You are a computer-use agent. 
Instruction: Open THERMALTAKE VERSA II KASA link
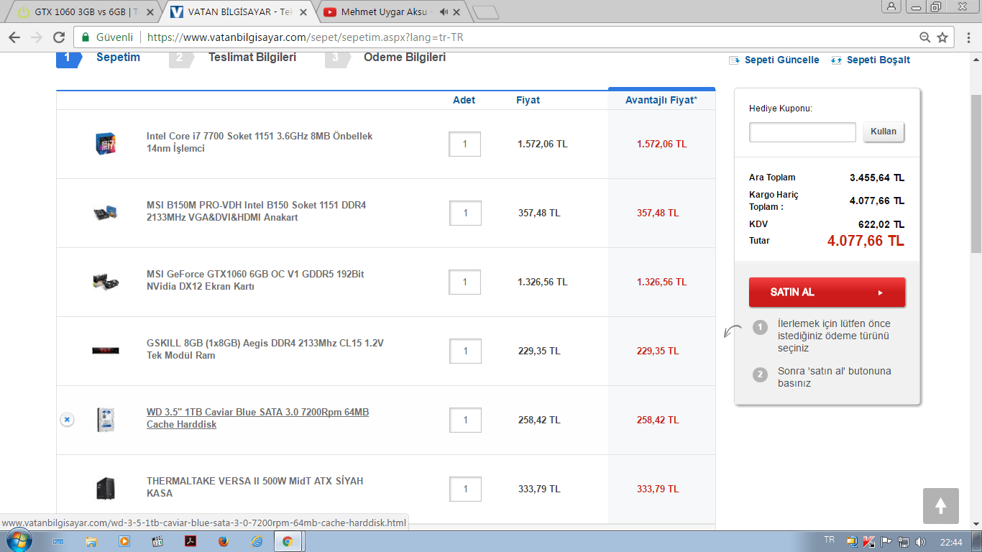tap(255, 487)
